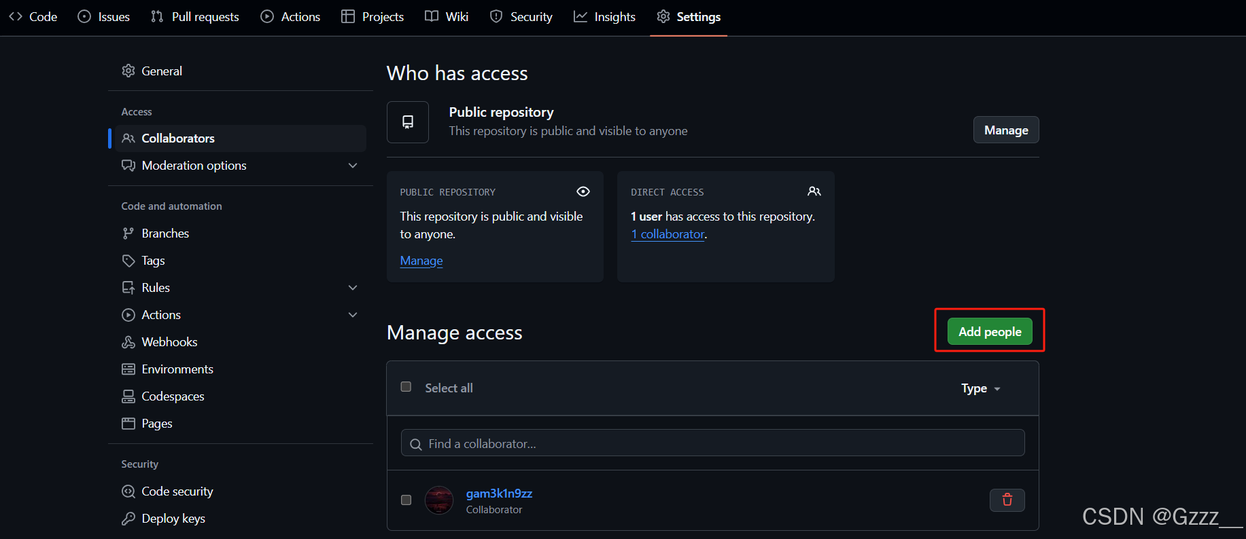Focus the Find a collaborator search field

point(712,443)
